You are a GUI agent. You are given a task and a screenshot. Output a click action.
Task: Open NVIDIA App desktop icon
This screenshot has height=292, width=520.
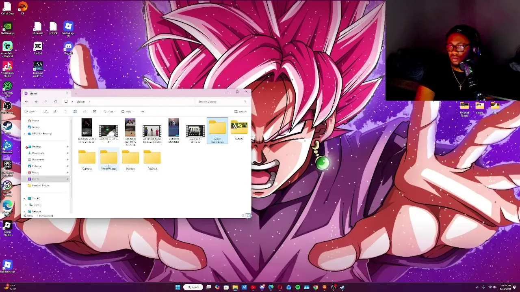tap(7, 28)
